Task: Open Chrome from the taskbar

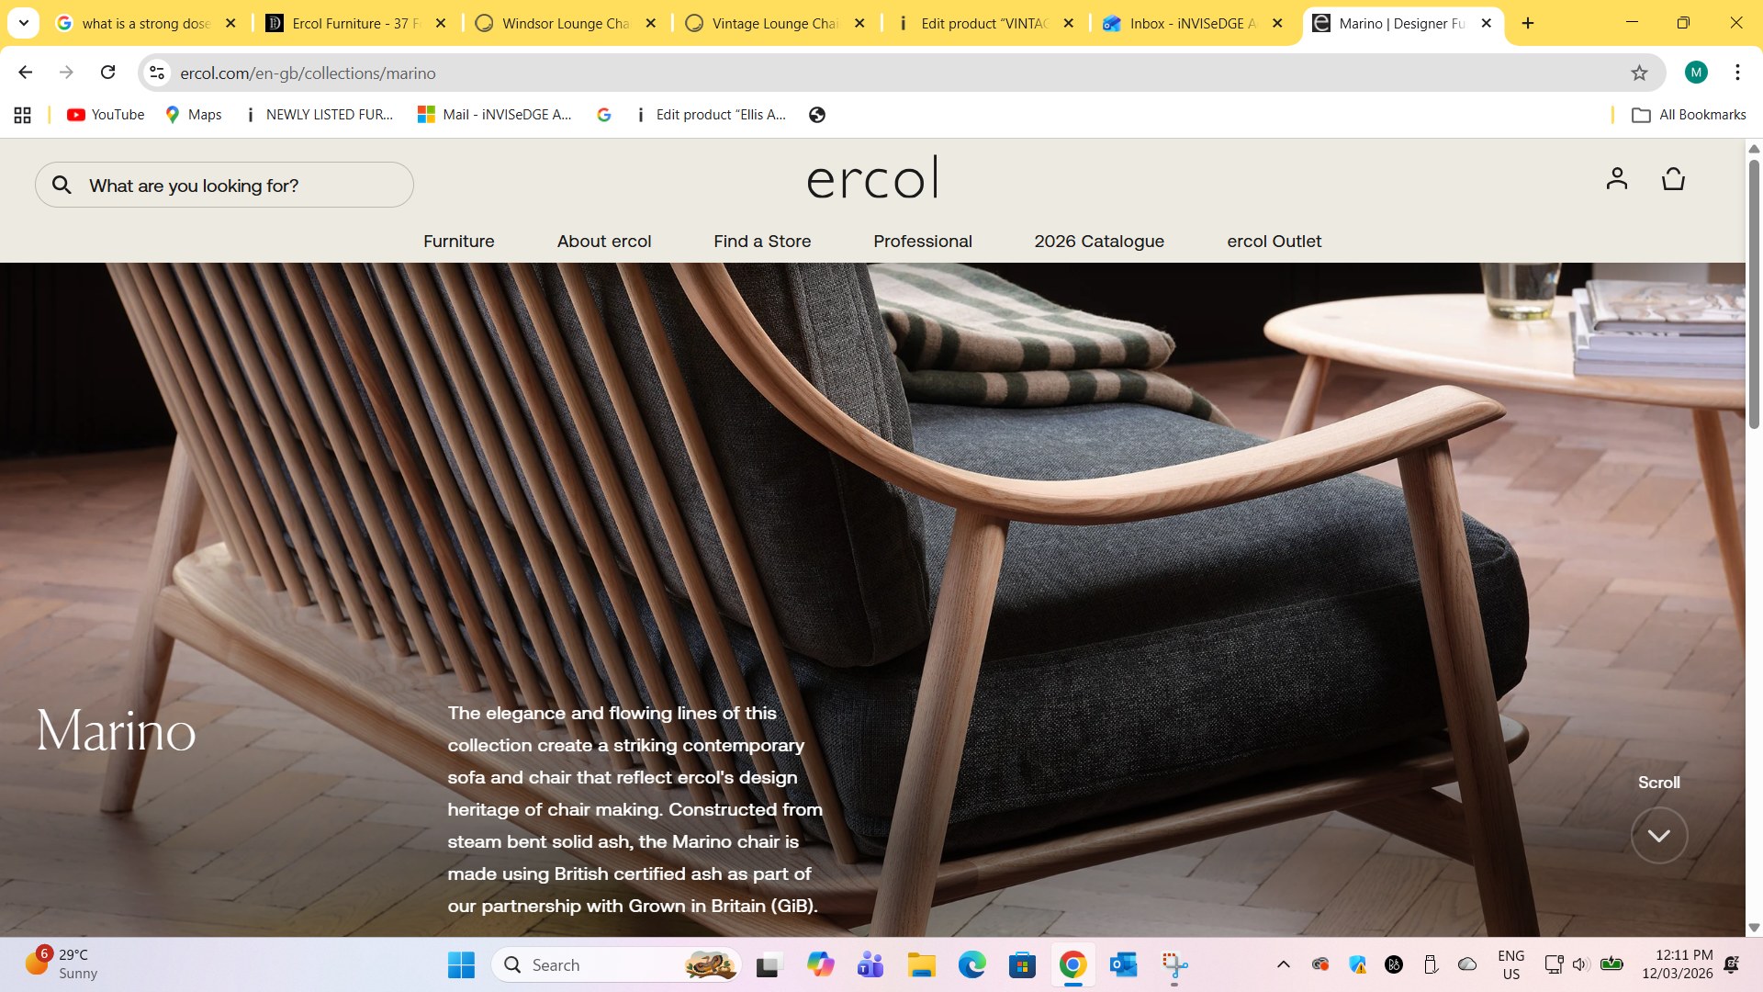Action: click(x=1072, y=964)
